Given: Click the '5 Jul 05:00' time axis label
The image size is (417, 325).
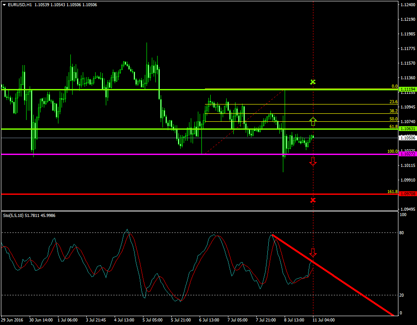Looking at the screenshot, I should coord(153,319).
